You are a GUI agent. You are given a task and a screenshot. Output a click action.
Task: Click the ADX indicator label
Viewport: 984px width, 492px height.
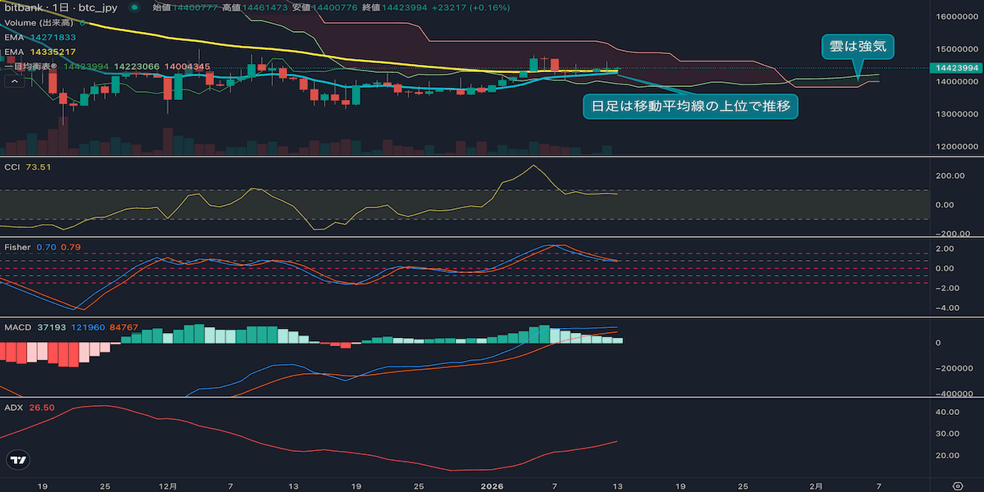[14, 408]
